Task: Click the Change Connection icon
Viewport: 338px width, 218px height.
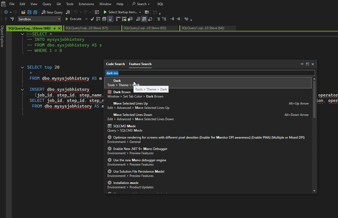Action: (12, 19)
